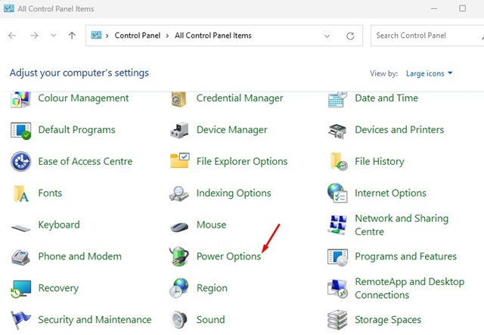Open the Date and Time link
484x335 pixels.
[386, 98]
